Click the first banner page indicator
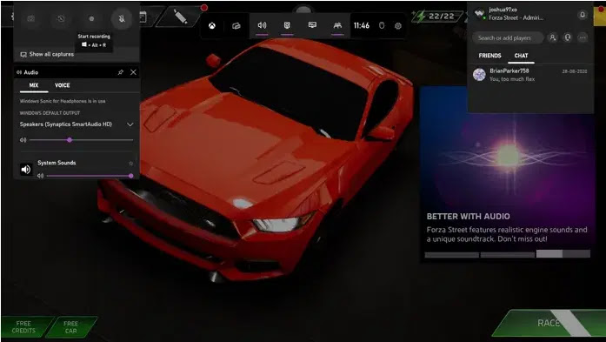 451,255
